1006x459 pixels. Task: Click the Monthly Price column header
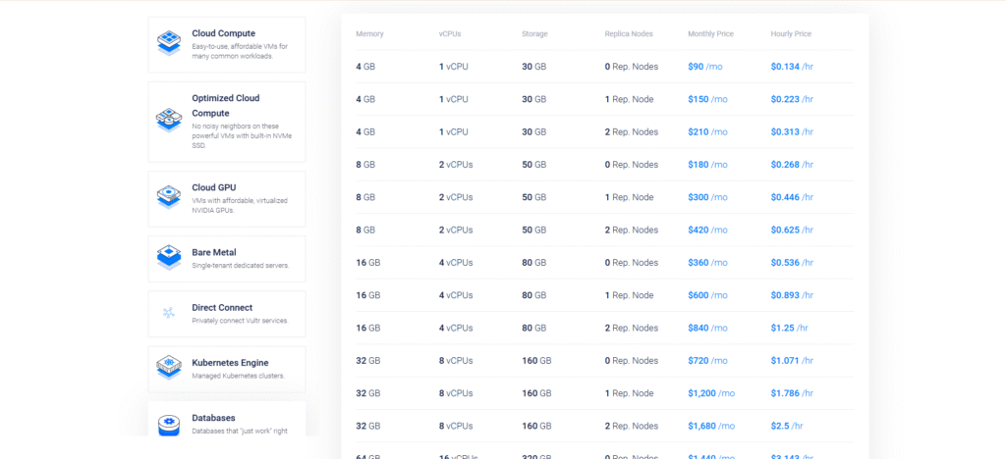click(x=710, y=34)
